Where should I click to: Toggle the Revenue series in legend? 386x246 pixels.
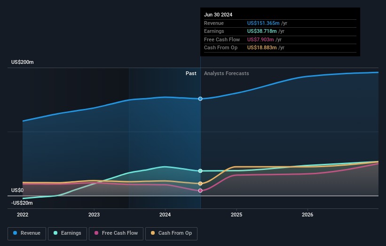coord(27,233)
